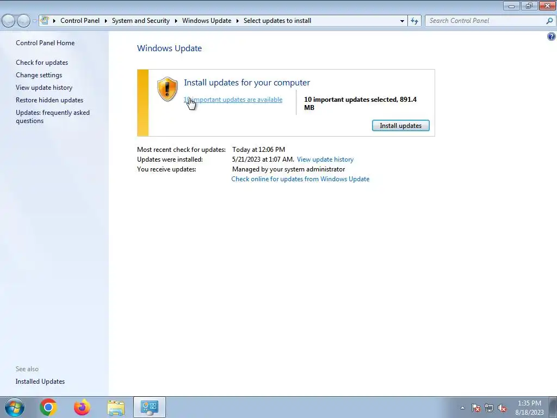The image size is (557, 418).
Task: Click '10 important updates selected, 891.4 MB' text
Action: click(x=360, y=103)
